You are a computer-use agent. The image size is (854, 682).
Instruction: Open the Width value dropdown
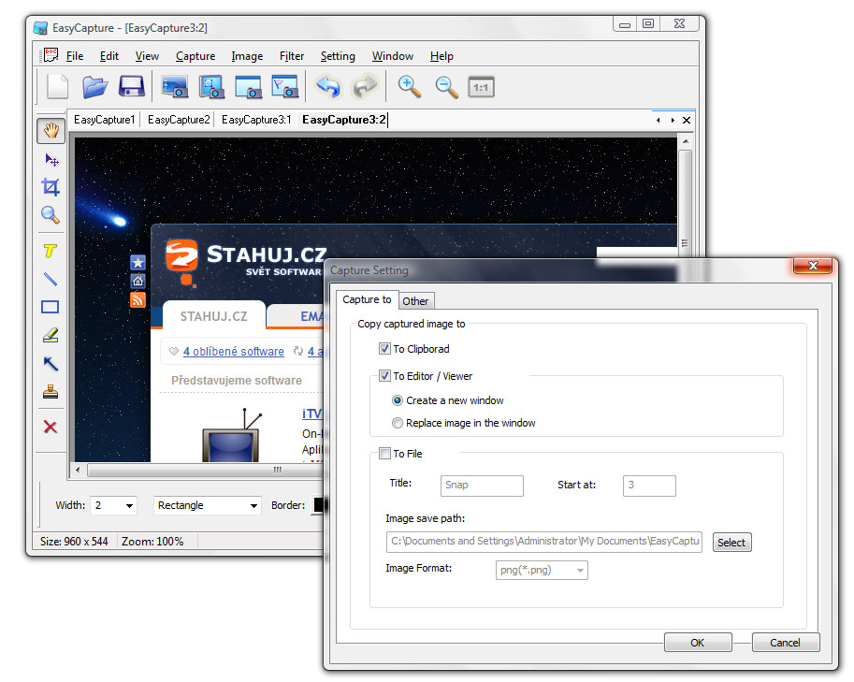coord(129,505)
